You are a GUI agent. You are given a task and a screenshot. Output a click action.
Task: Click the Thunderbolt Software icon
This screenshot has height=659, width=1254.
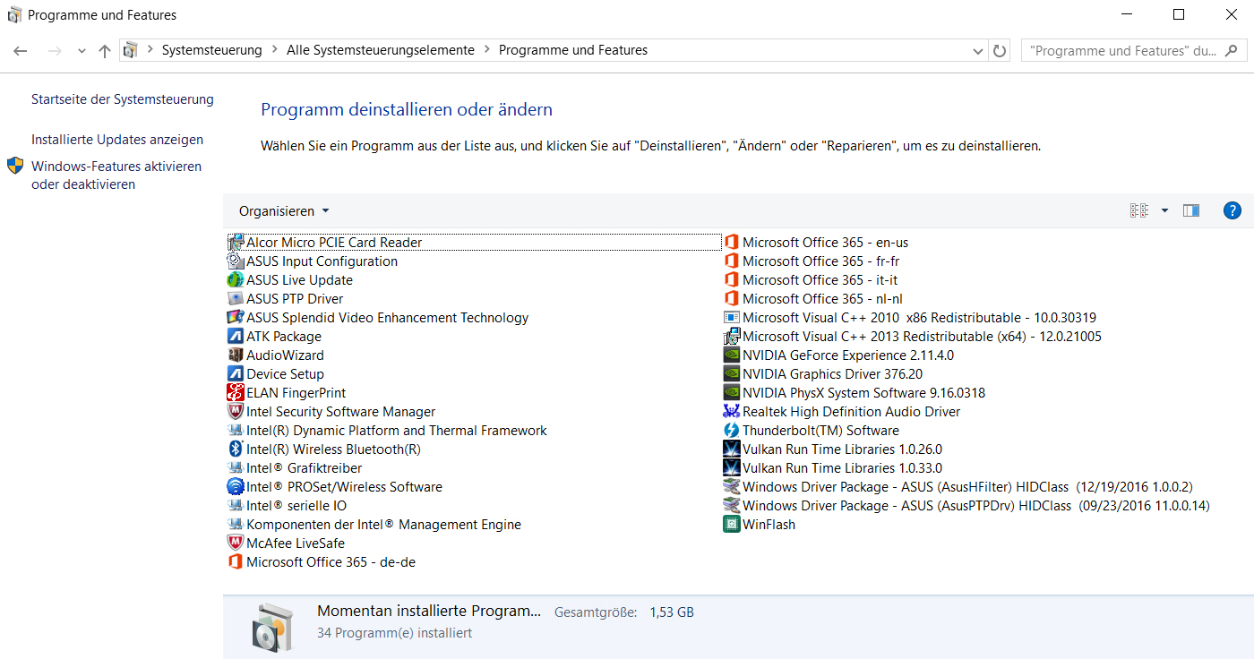click(x=731, y=431)
